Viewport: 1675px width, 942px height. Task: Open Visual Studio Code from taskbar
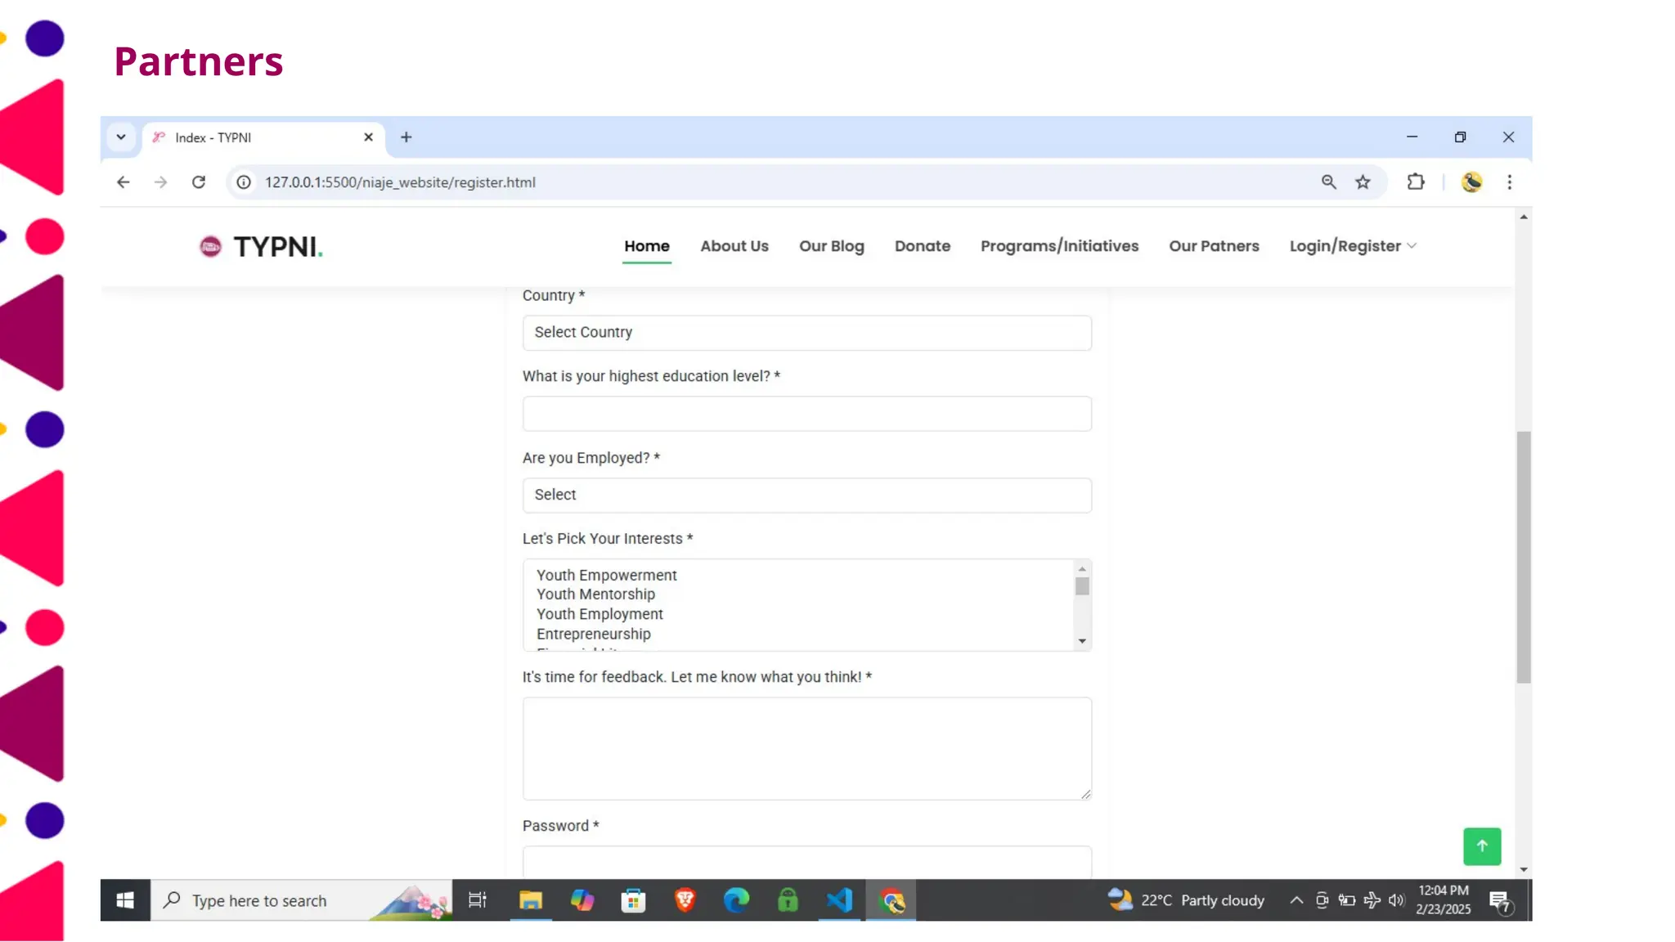839,900
